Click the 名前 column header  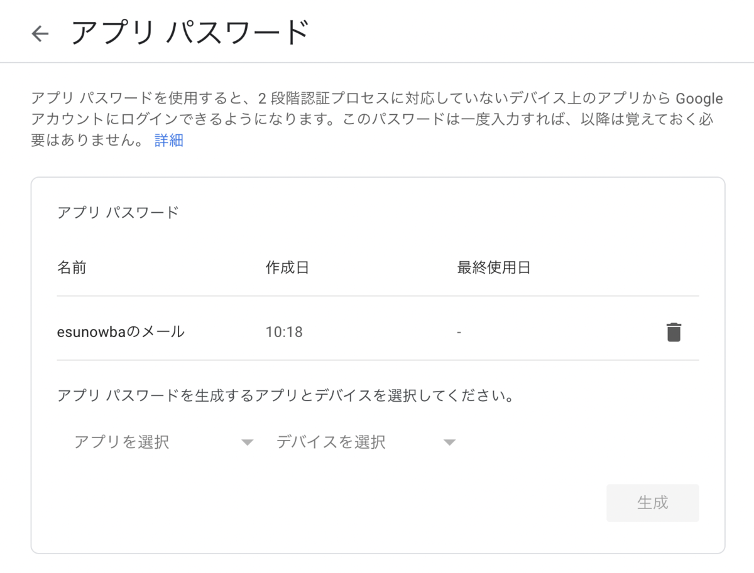pyautogui.click(x=72, y=268)
